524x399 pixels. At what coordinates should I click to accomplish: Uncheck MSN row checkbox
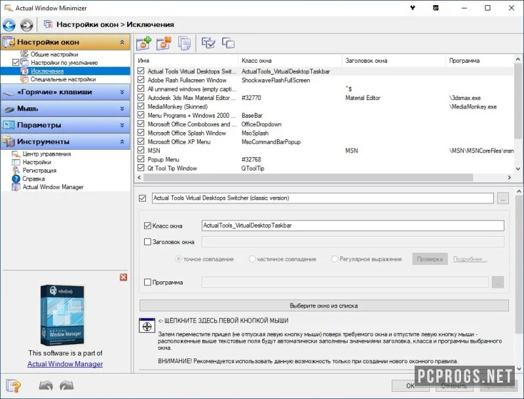coord(141,150)
